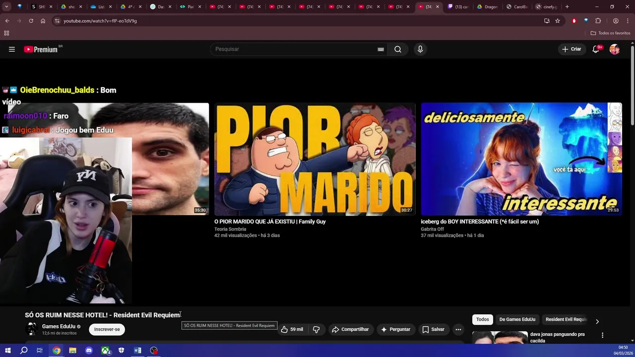Open iceberg do BOY INTERESSANTE thumbnail
635x357 pixels.
(x=521, y=159)
